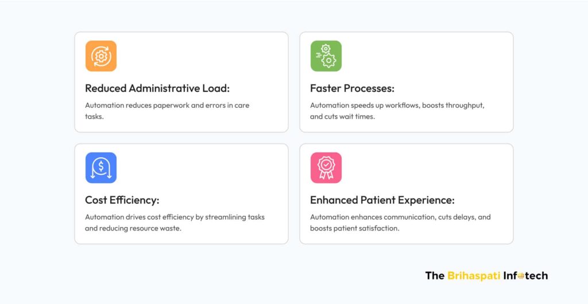The height and width of the screenshot is (304, 588).
Task: Select the Faster Processes heading
Action: (352, 88)
